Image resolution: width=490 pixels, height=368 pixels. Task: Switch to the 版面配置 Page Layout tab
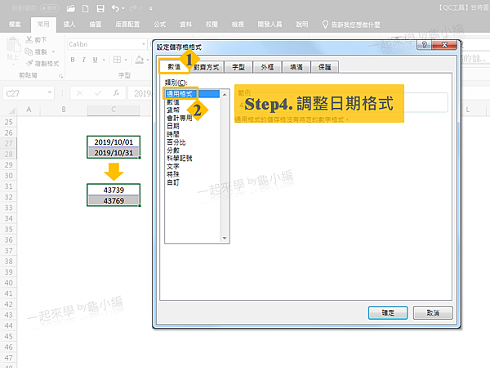pyautogui.click(x=127, y=24)
